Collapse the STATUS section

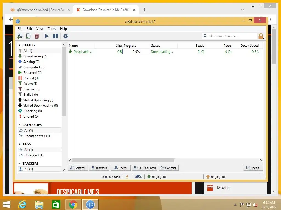click(19, 45)
